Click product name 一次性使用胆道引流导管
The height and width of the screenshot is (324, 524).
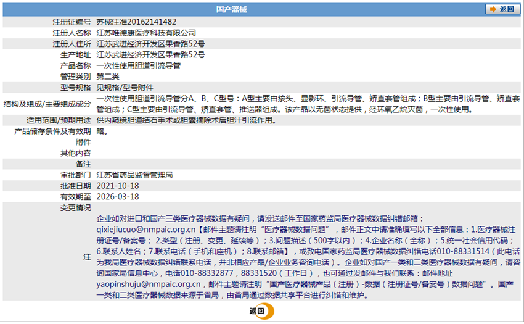(138, 65)
